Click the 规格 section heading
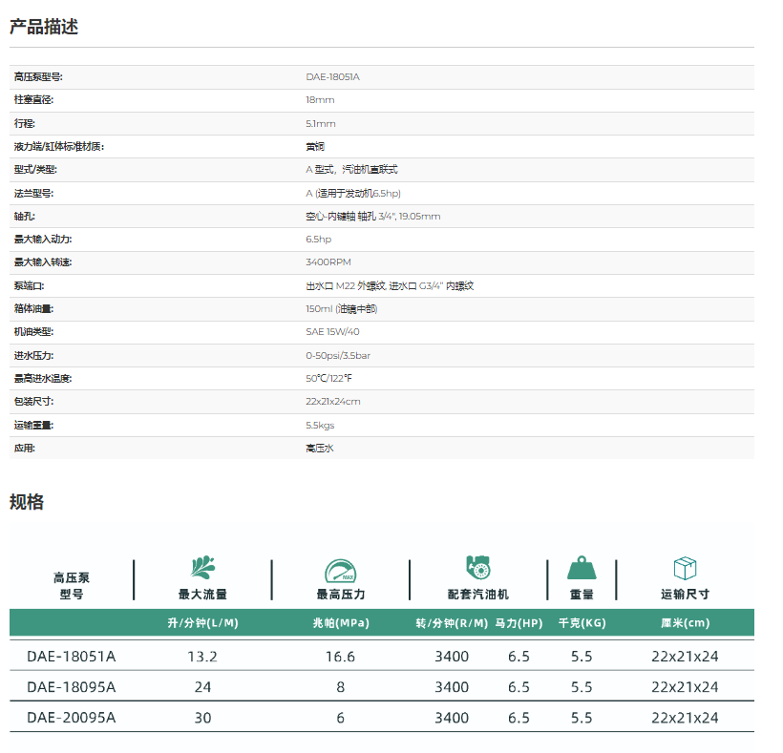The height and width of the screenshot is (753, 783). point(27,502)
